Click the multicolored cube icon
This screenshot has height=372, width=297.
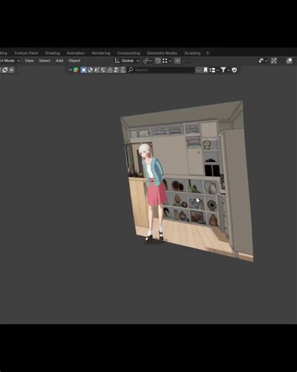coord(76,70)
